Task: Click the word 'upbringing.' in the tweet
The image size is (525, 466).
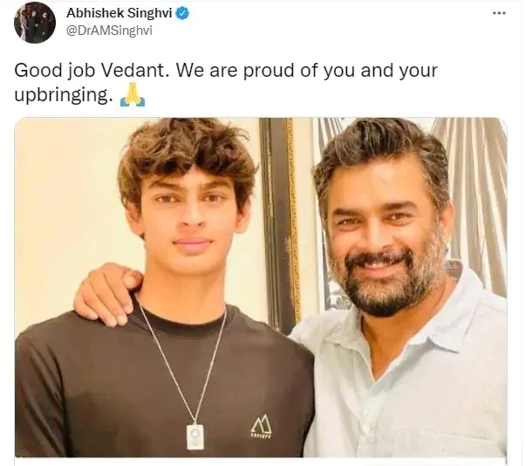Action: (64, 96)
